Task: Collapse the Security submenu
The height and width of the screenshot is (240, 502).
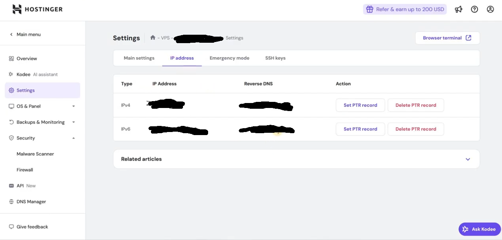Action: tap(74, 138)
